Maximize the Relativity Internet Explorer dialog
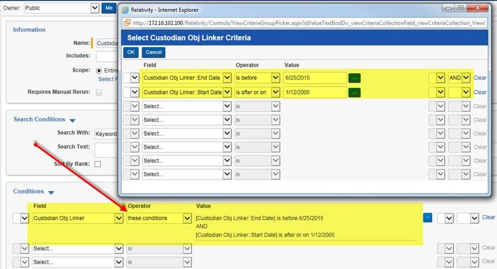Screen dimensions: 497x269 [x=461, y=8]
